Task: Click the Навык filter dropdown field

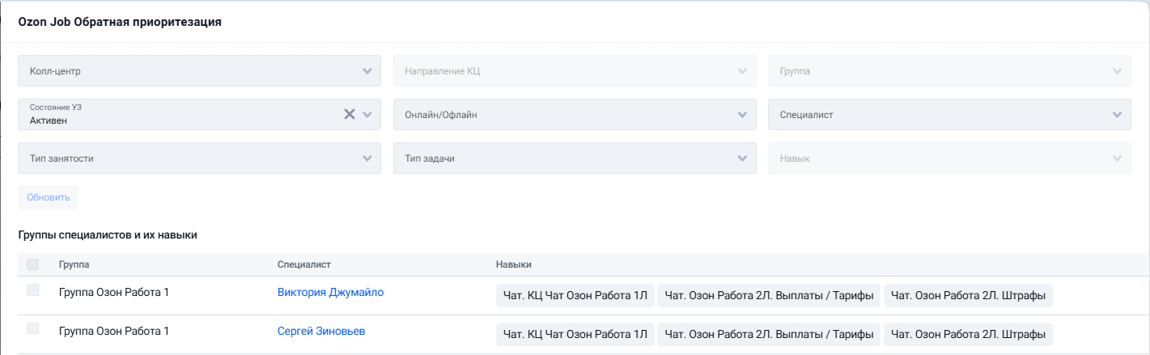Action: (x=949, y=158)
